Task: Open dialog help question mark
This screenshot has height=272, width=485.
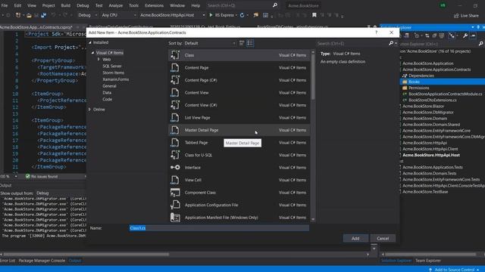Action: (376, 32)
